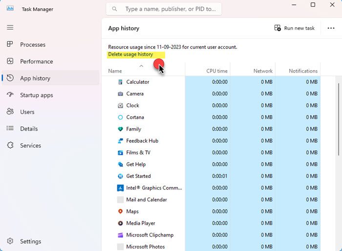Open the three-dots more options menu

pos(331,28)
